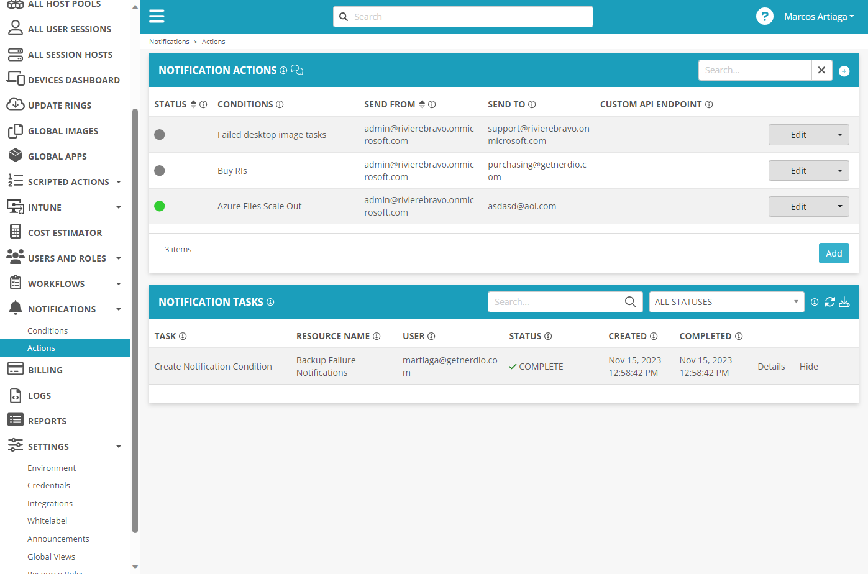Click the Notification Tasks search field
868x574 pixels.
553,302
